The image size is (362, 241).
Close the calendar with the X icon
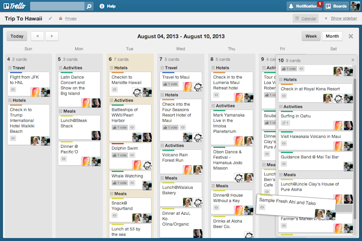[351, 36]
